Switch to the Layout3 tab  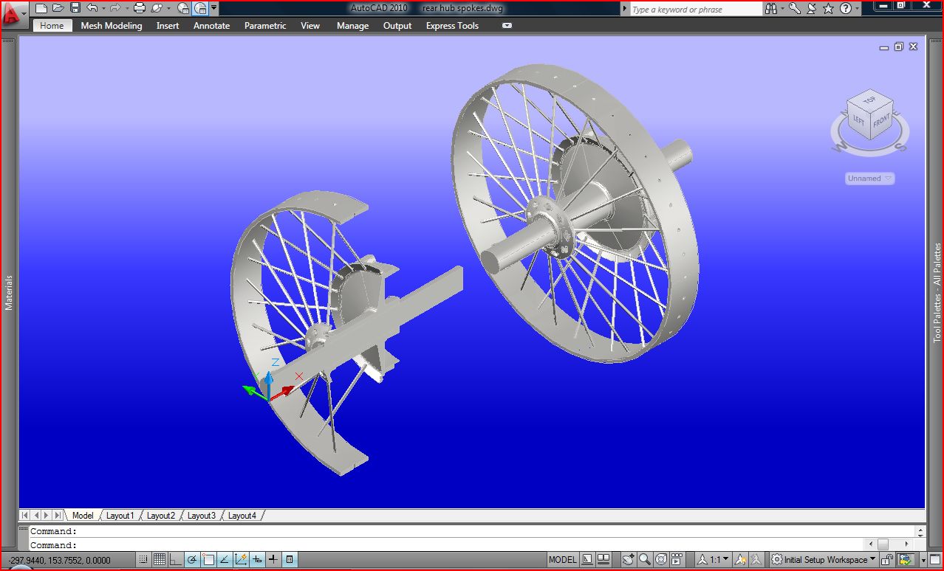[x=202, y=516]
